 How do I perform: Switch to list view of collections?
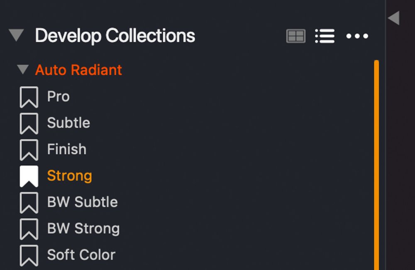[x=325, y=36]
